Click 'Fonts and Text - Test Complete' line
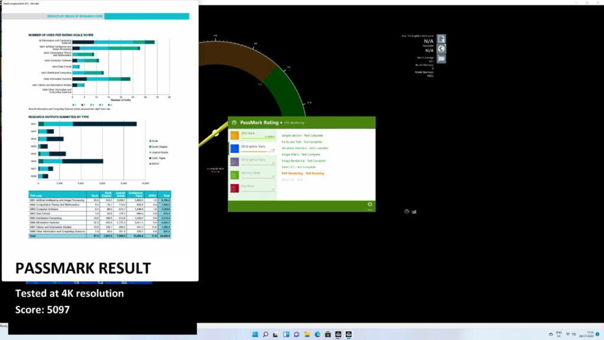 [302, 142]
